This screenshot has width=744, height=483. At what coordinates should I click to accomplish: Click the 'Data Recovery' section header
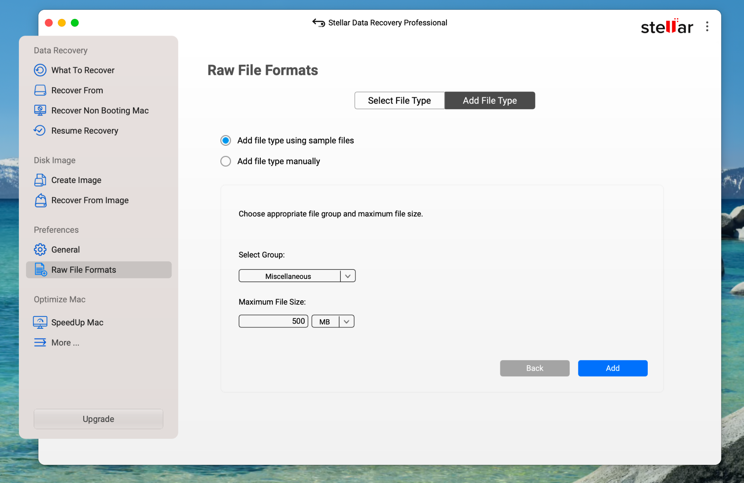pos(61,50)
